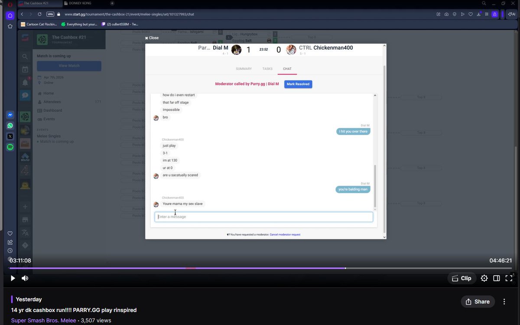Open Home in the tournament sidebar
The width and height of the screenshot is (520, 325).
click(48, 93)
